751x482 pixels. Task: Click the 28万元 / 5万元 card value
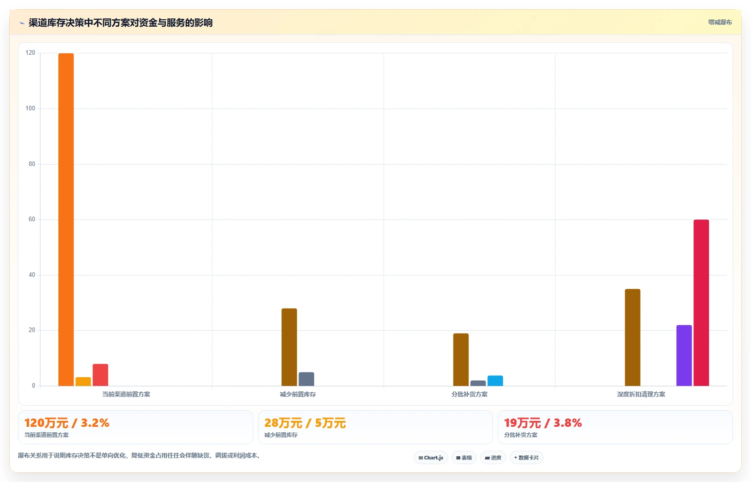pos(305,423)
